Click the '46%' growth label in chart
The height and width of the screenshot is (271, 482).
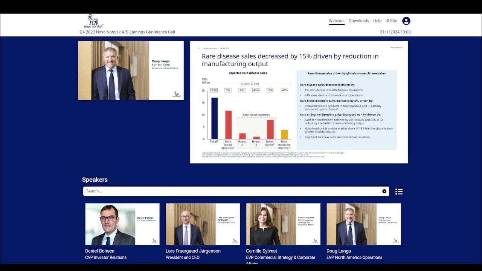coord(256,90)
